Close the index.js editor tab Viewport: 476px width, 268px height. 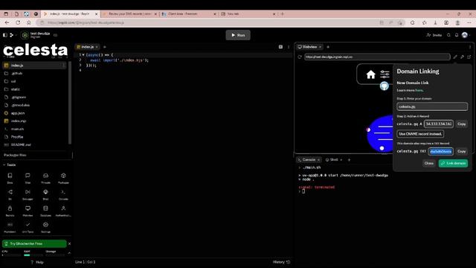pos(97,47)
